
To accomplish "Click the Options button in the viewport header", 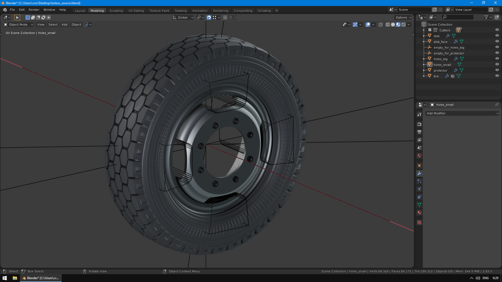I will tap(403, 17).
